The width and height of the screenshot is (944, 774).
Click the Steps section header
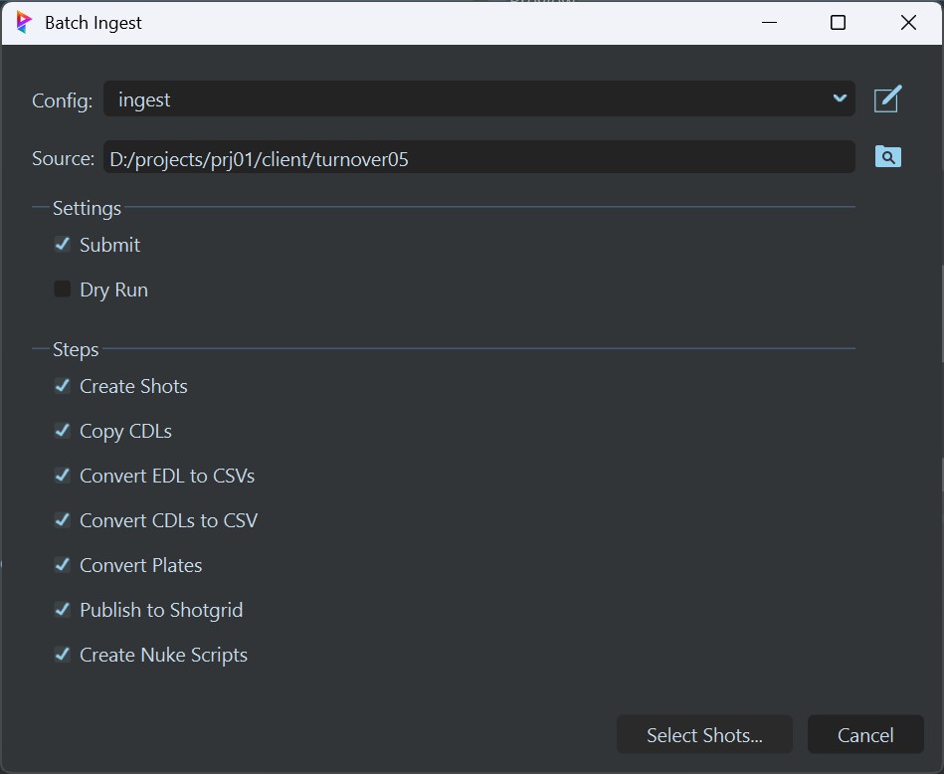[75, 349]
